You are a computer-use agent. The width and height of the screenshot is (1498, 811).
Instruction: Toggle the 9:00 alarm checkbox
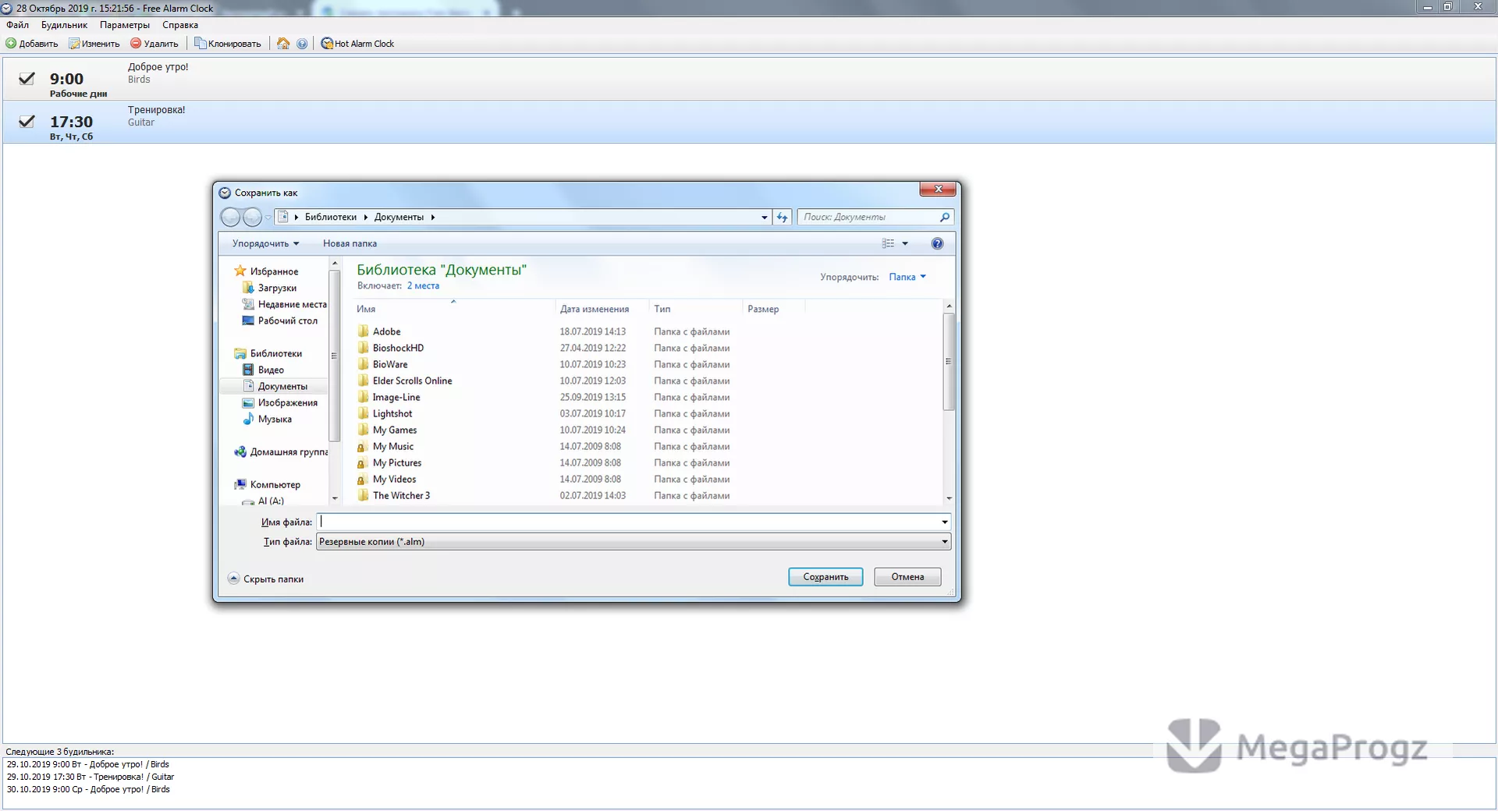[x=27, y=78]
